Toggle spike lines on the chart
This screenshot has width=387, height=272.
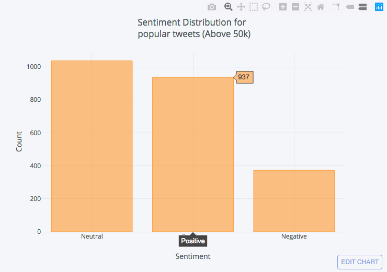337,7
